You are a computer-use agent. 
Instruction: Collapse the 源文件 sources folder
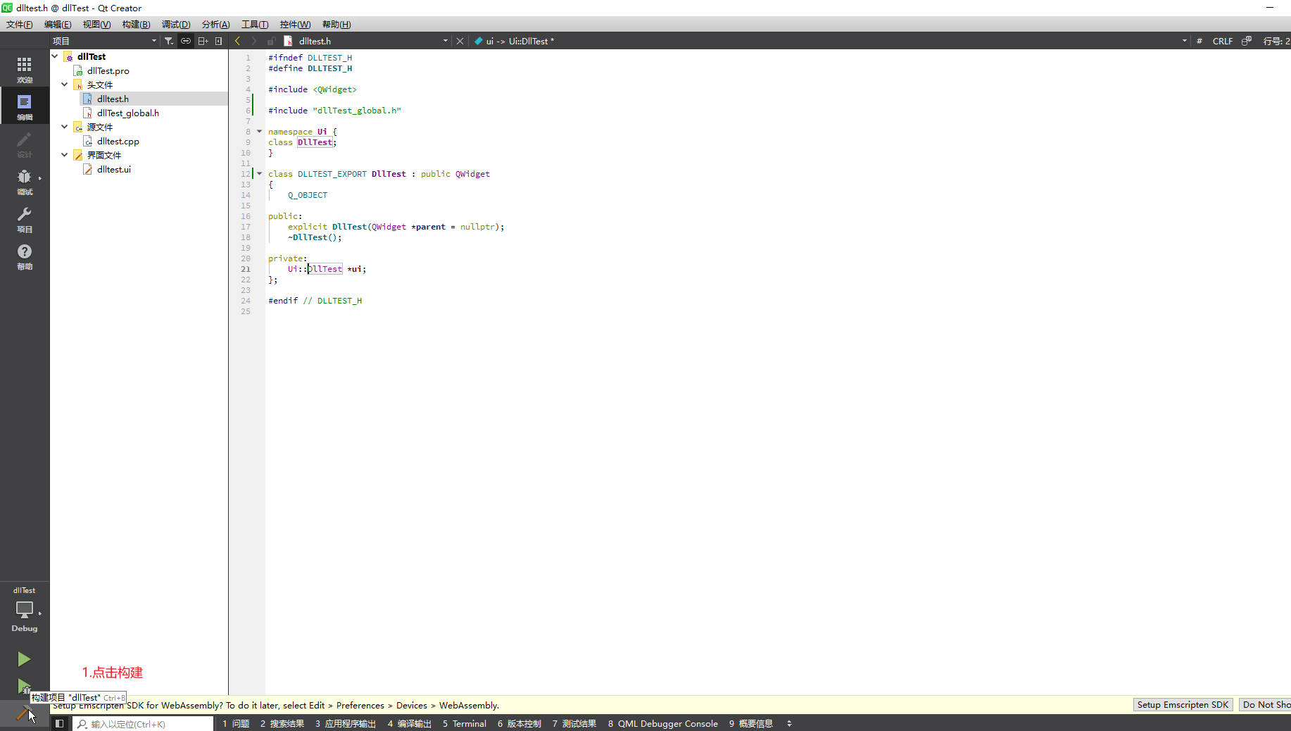[65, 127]
